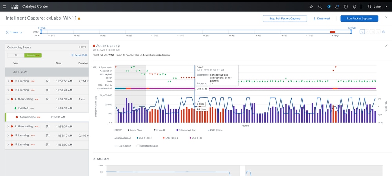This screenshot has height=176, width=392.
Task: Close the Intelligent Capture page
Action: coord(386,17)
